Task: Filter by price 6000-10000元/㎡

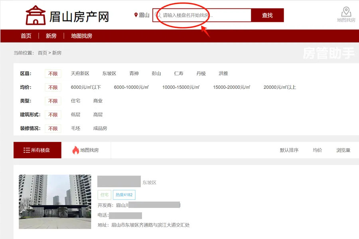Action: tap(131, 87)
